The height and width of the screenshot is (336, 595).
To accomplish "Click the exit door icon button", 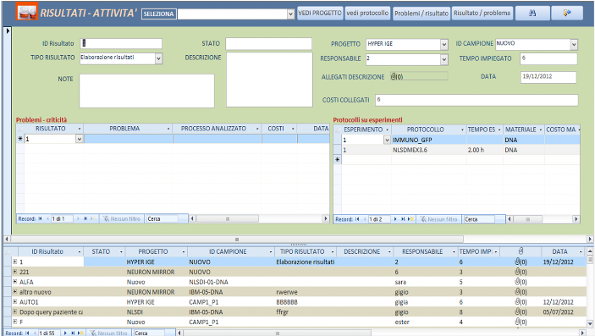I will tap(567, 14).
